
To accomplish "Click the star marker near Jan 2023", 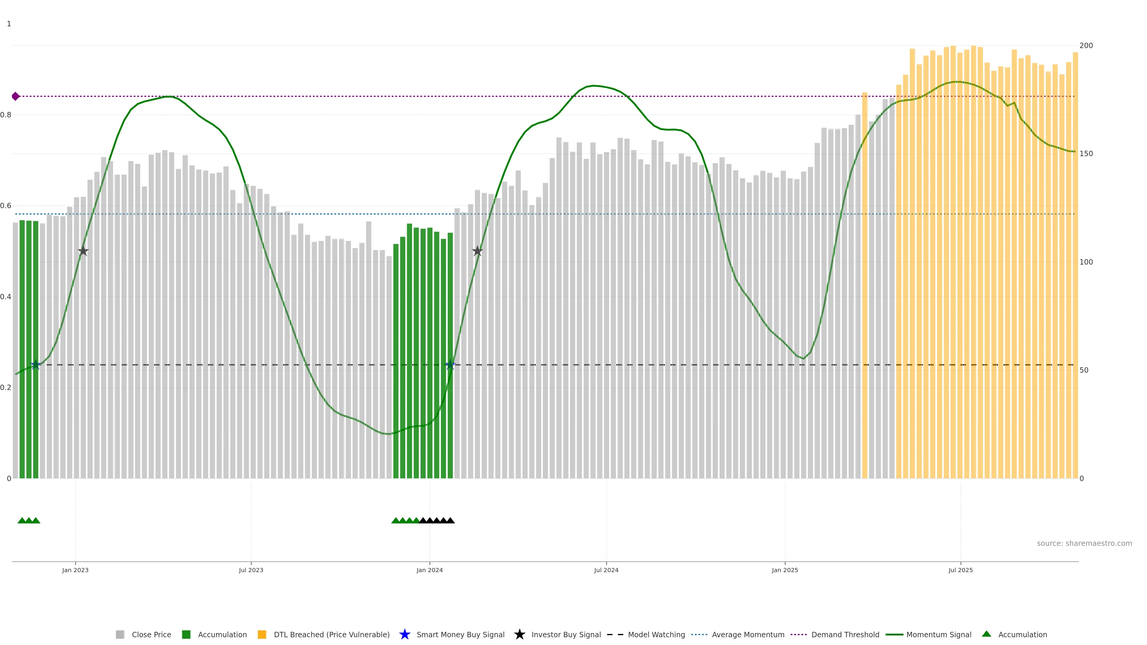I will click(x=83, y=251).
